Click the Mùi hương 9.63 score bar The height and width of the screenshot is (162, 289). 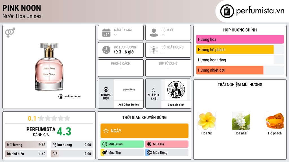click(26, 145)
